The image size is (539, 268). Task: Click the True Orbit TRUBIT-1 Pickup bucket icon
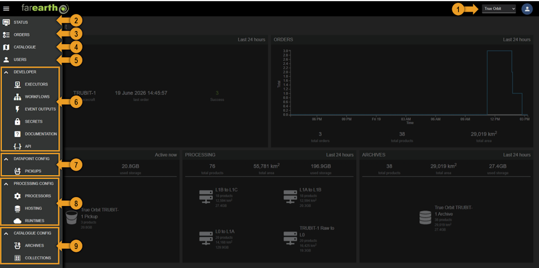pyautogui.click(x=72, y=217)
